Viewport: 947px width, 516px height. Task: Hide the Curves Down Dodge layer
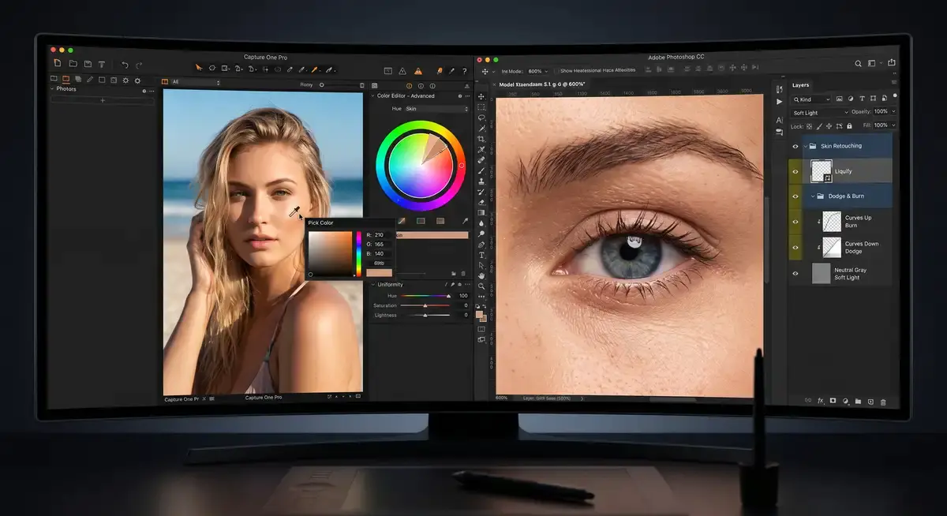[795, 247]
